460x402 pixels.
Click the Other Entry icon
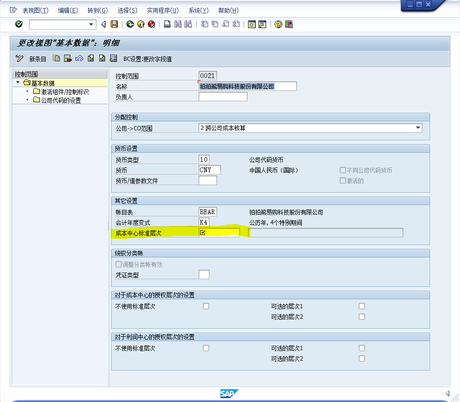pos(113,59)
